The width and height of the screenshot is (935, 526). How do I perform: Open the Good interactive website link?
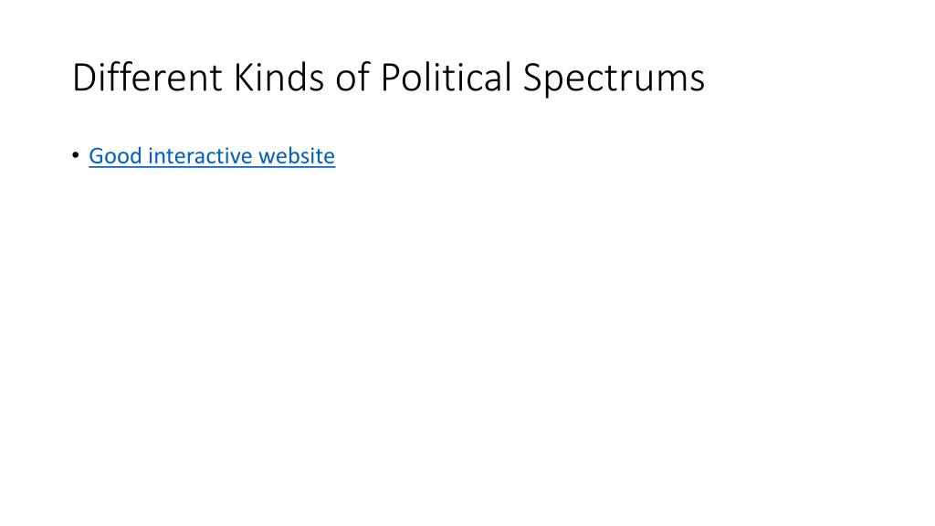point(212,155)
